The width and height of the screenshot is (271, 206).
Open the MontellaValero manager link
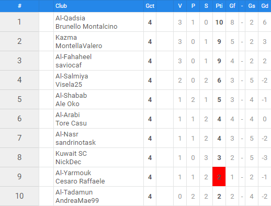point(78,46)
